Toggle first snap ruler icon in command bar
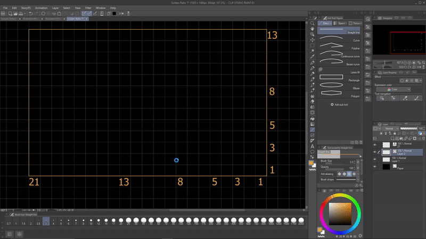 tap(84, 14)
